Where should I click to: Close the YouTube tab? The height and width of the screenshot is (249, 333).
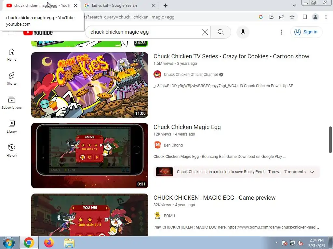75,6
